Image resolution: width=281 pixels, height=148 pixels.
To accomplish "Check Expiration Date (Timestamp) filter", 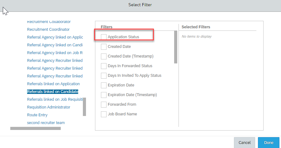I will (x=103, y=95).
